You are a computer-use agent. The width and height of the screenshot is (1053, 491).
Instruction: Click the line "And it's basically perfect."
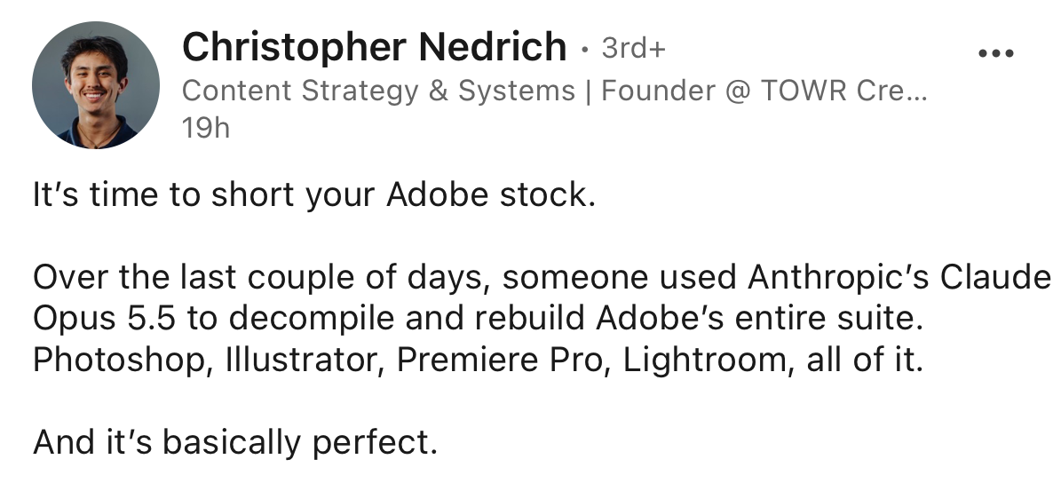235,443
